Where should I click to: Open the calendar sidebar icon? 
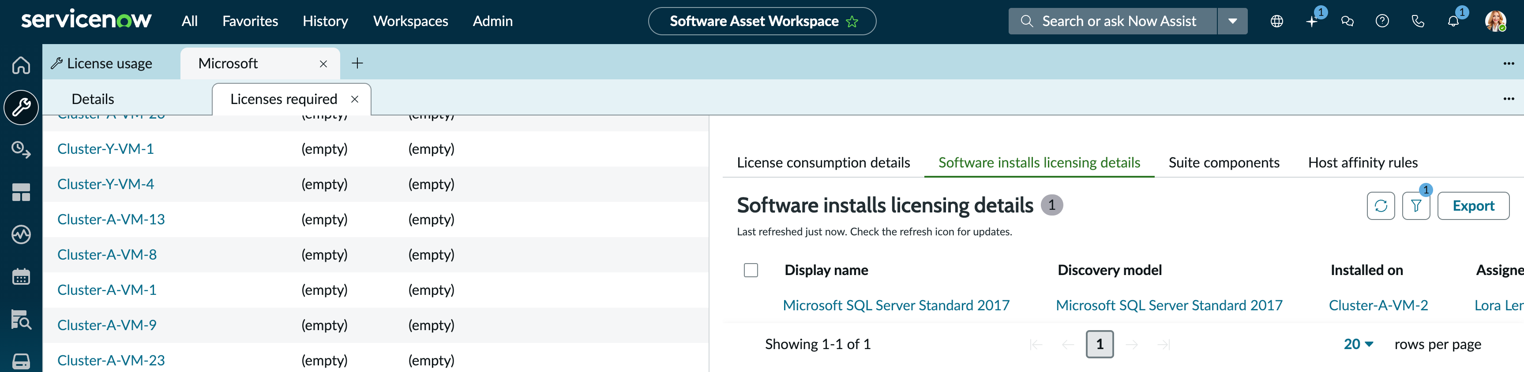pyautogui.click(x=21, y=277)
